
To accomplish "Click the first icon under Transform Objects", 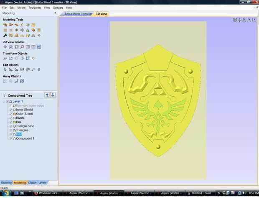I will click(x=5, y=58).
